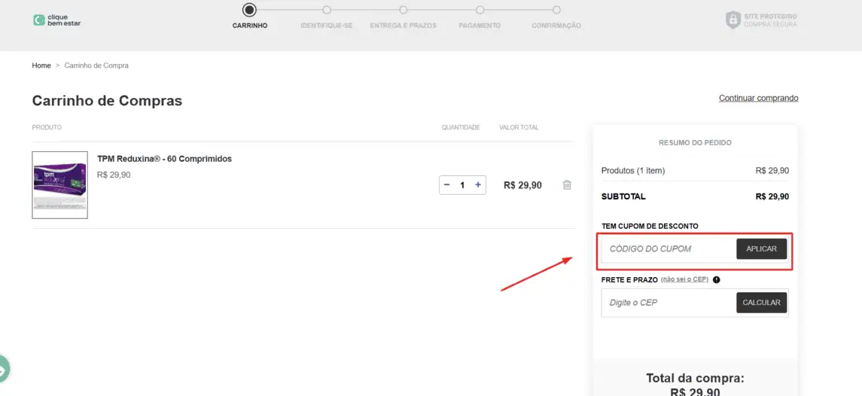
Task: Click the Produtos (1 item) text
Action: pos(633,170)
